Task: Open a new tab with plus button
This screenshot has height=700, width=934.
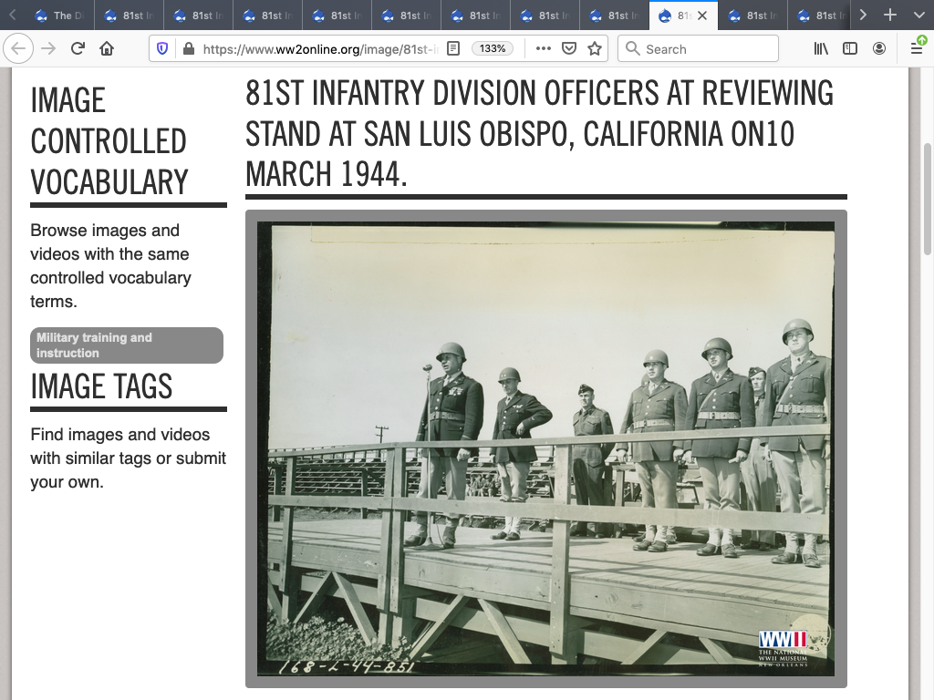Action: (x=890, y=15)
